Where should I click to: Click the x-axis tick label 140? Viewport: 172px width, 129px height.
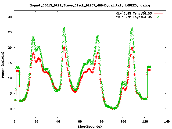coord(167,121)
